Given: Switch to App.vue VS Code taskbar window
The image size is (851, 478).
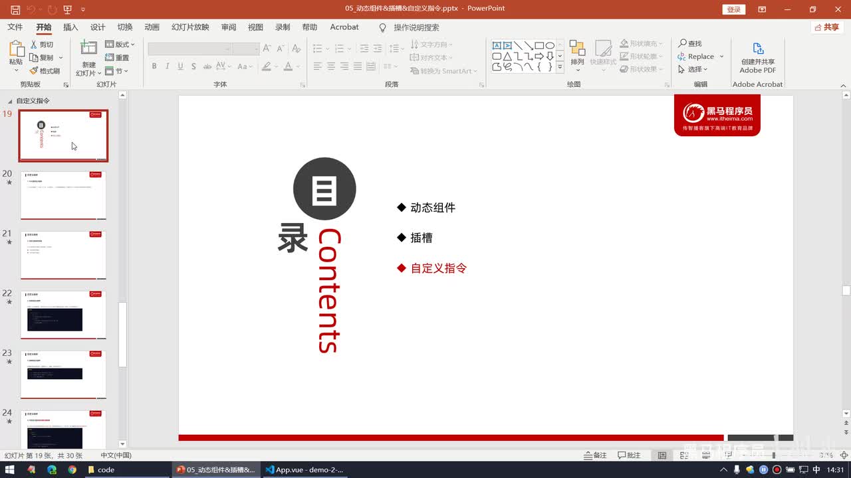Looking at the screenshot, I should (x=305, y=469).
